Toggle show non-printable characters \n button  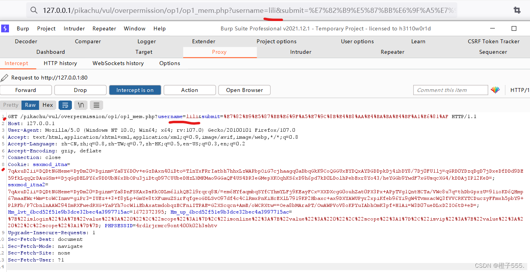(x=81, y=105)
